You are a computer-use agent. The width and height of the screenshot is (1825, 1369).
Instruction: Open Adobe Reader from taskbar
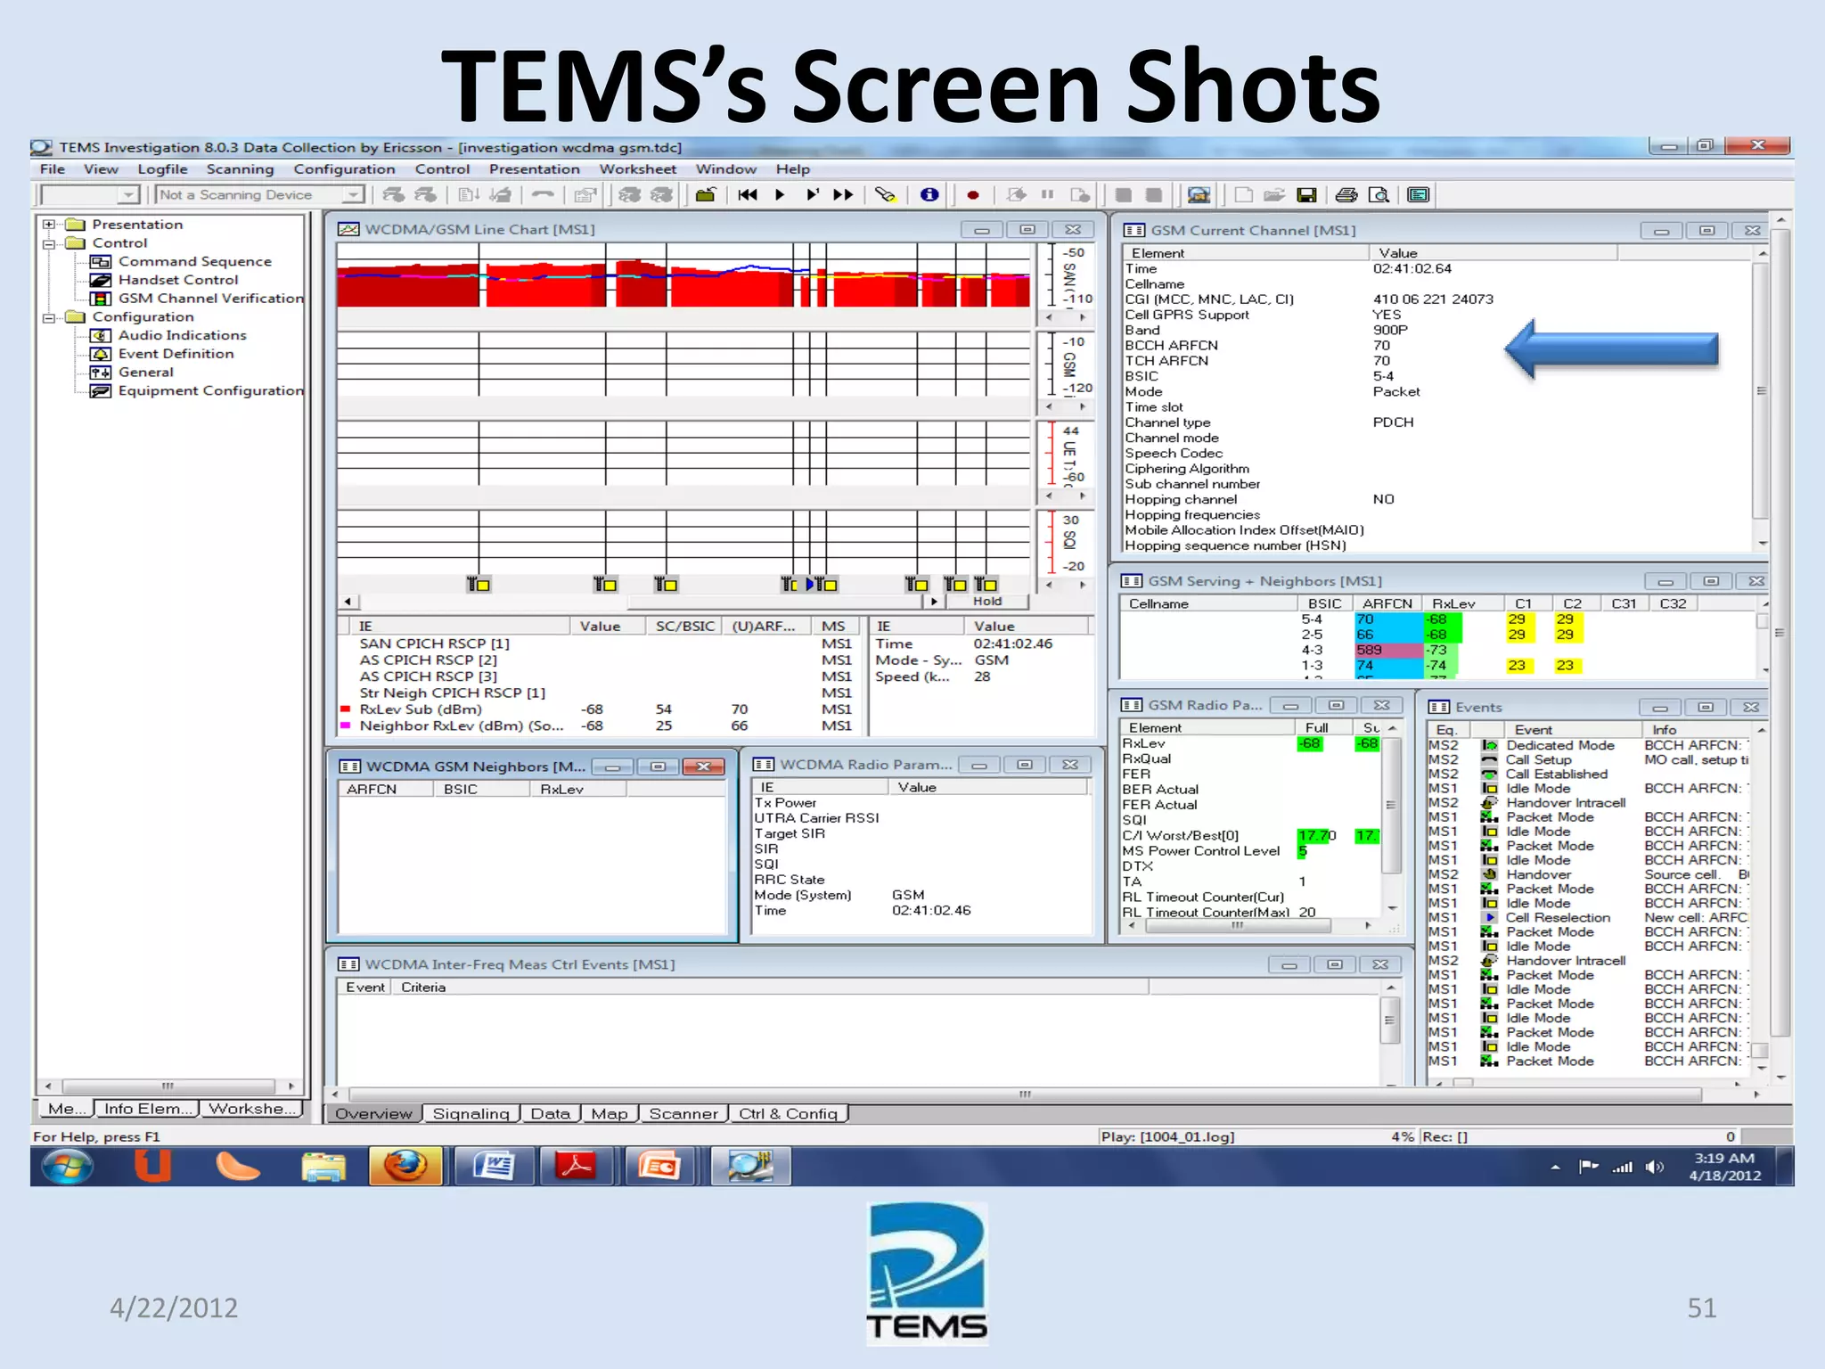click(577, 1167)
